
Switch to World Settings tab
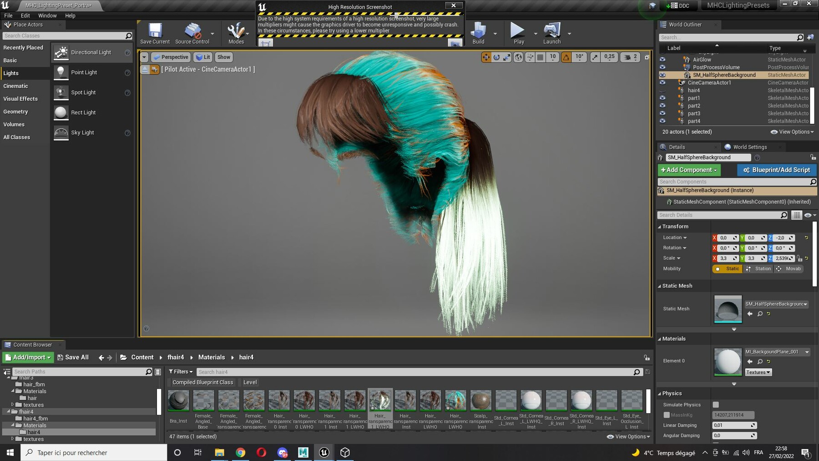click(x=750, y=147)
